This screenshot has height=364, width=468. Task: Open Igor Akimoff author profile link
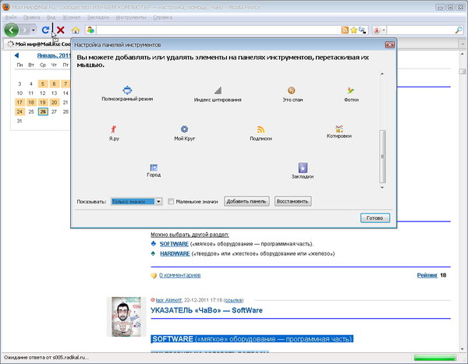point(168,300)
